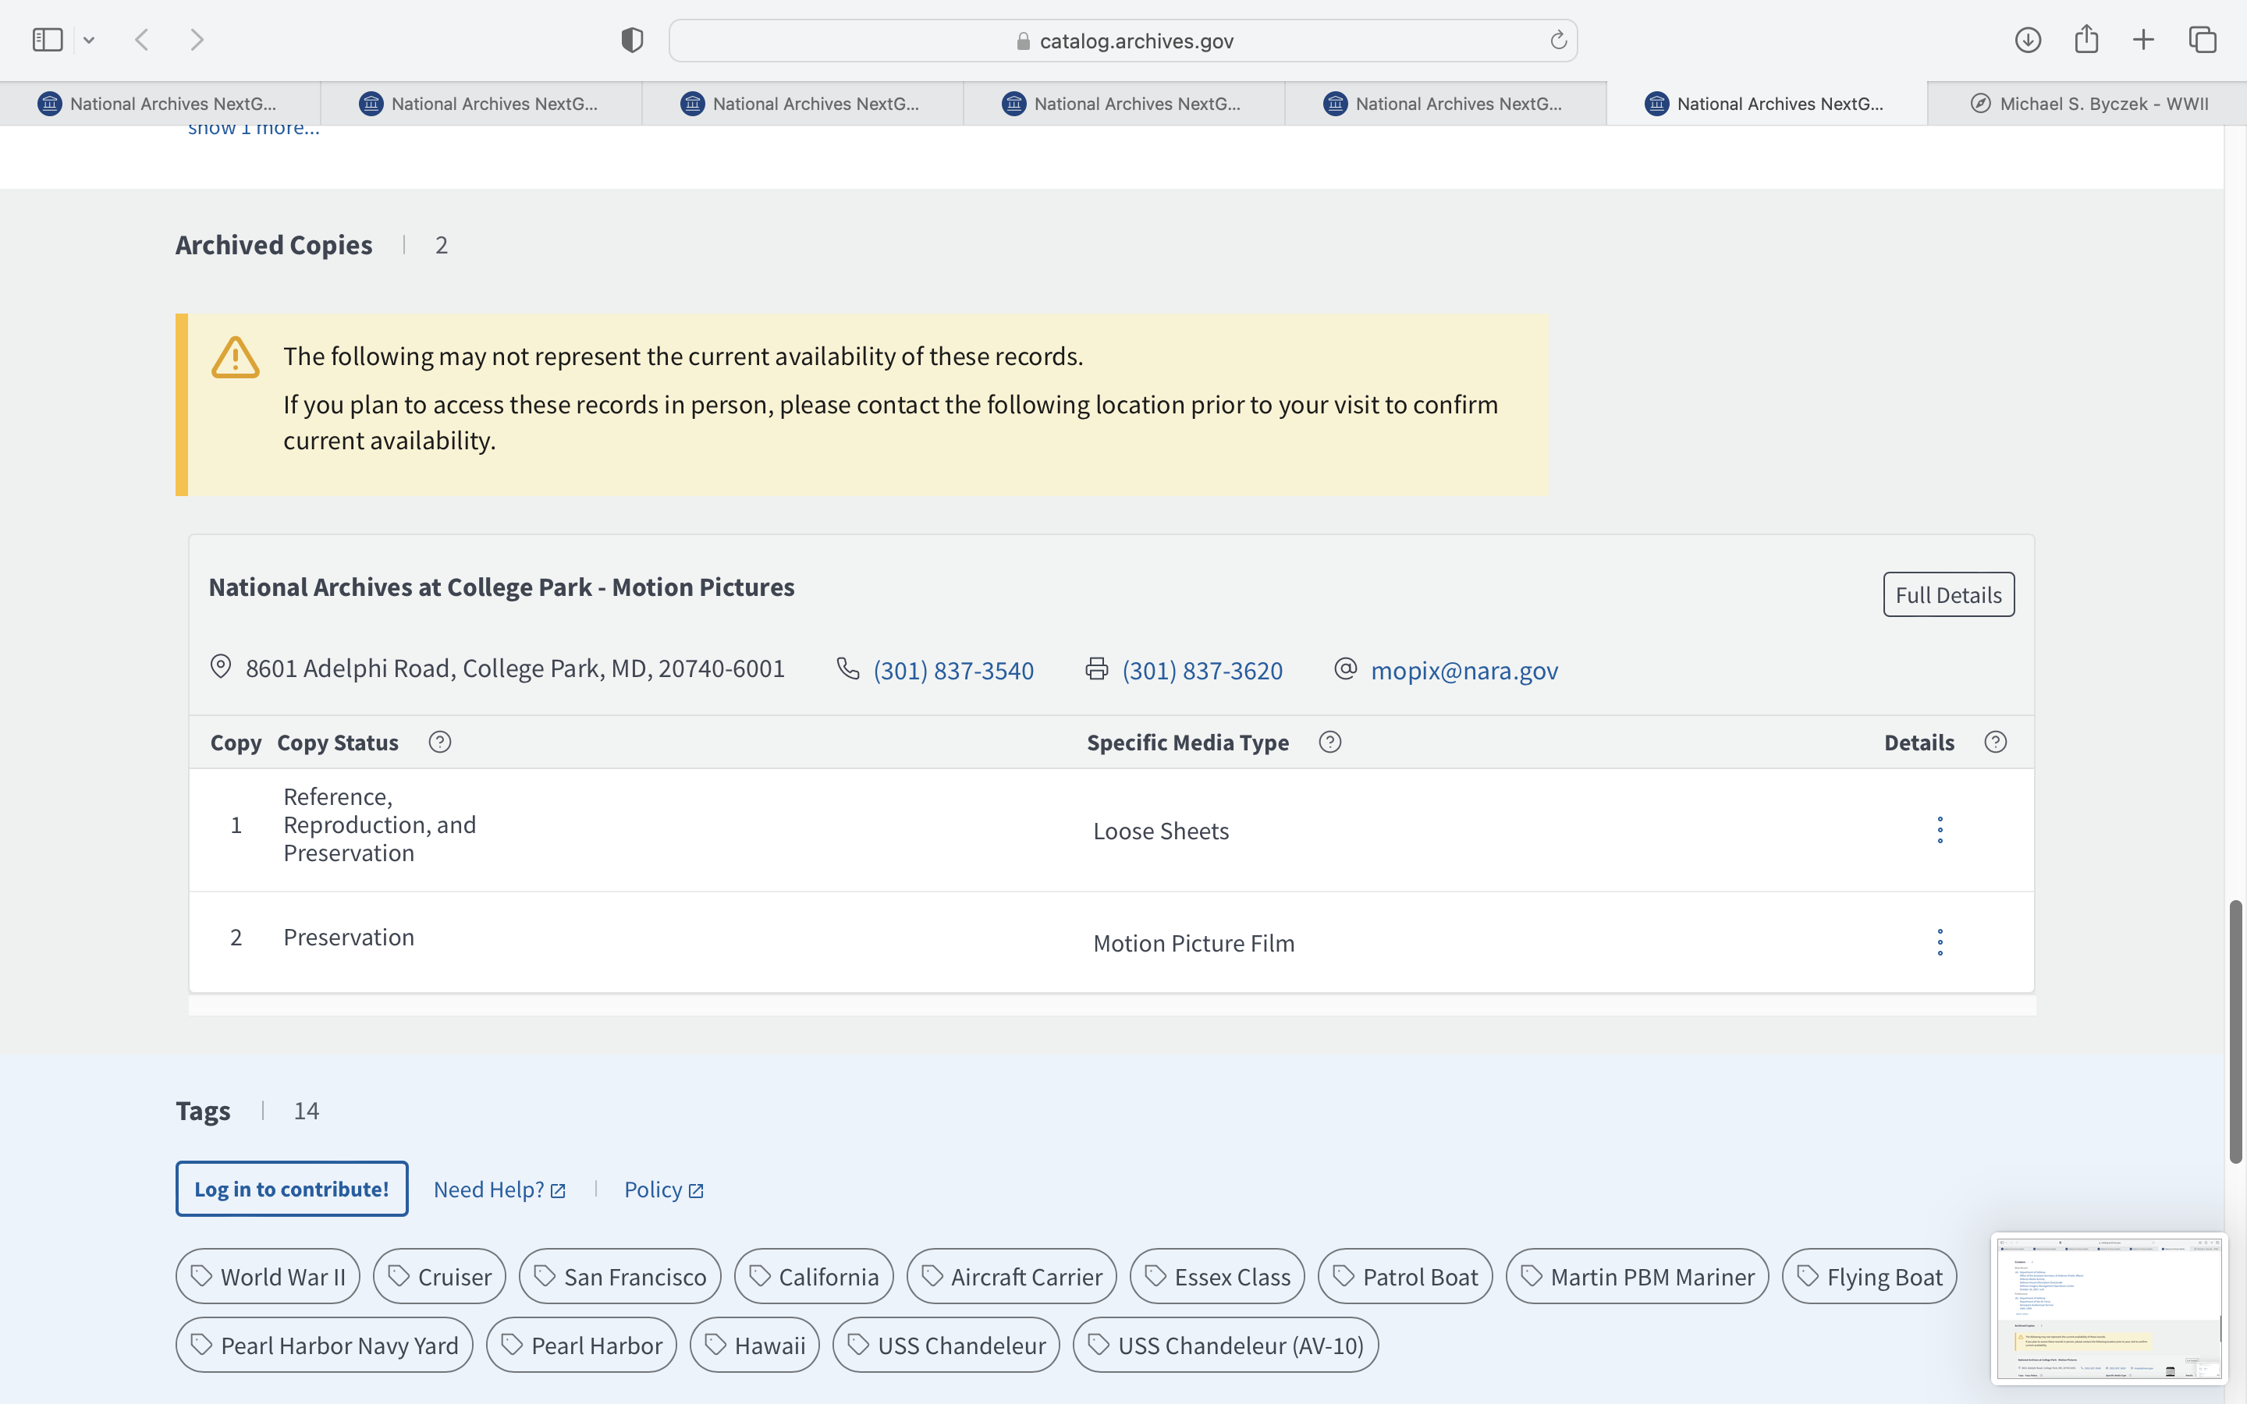
Task: Click the mopix@nara.gov email link
Action: pos(1464,671)
